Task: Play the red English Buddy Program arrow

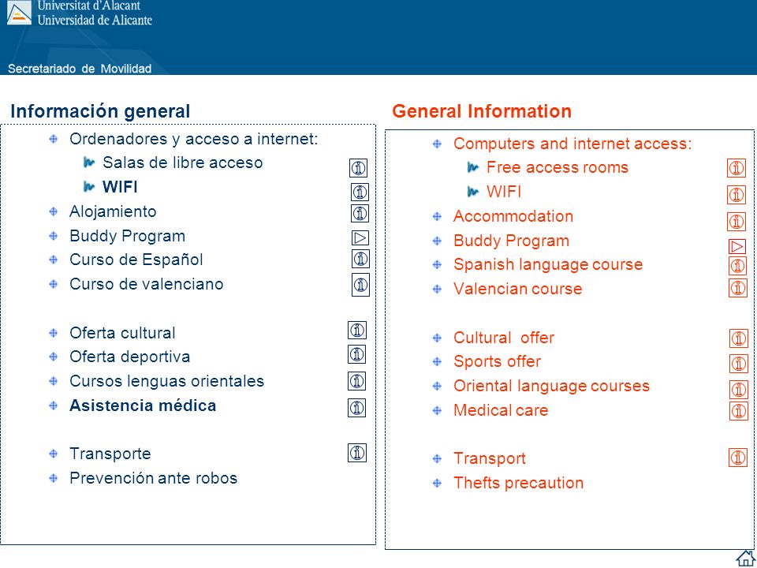Action: pyautogui.click(x=737, y=246)
